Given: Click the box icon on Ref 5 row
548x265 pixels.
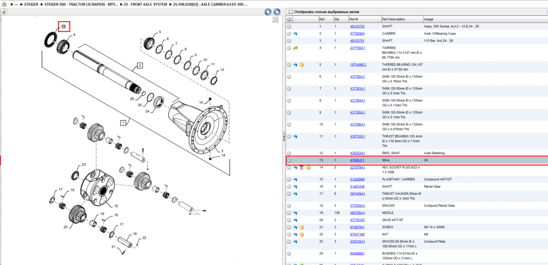Looking at the screenshot, I should click(x=301, y=65).
